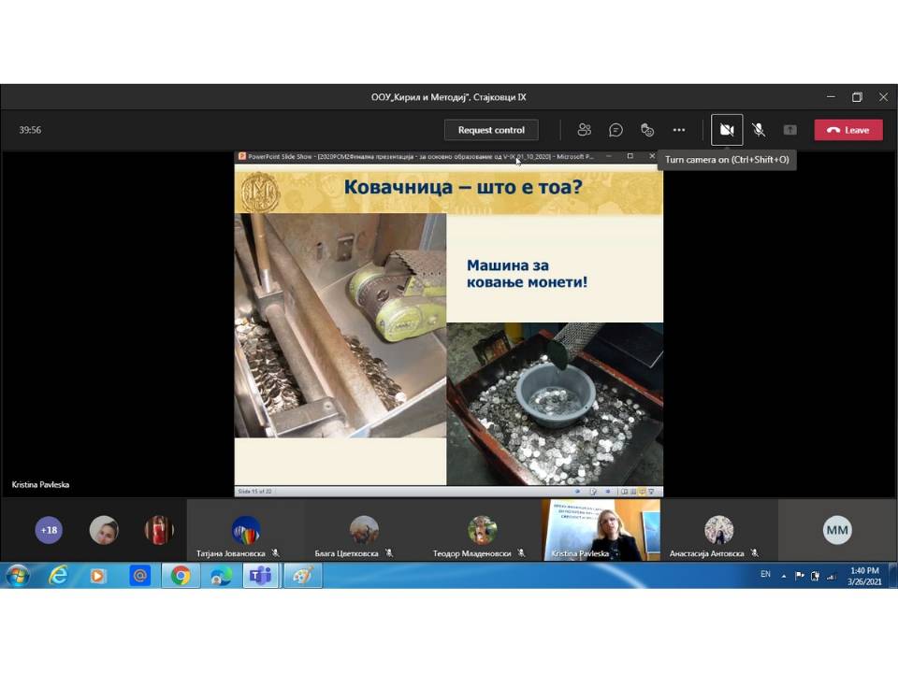The height and width of the screenshot is (673, 898).
Task: Open Action Center flag icon
Action: (800, 576)
